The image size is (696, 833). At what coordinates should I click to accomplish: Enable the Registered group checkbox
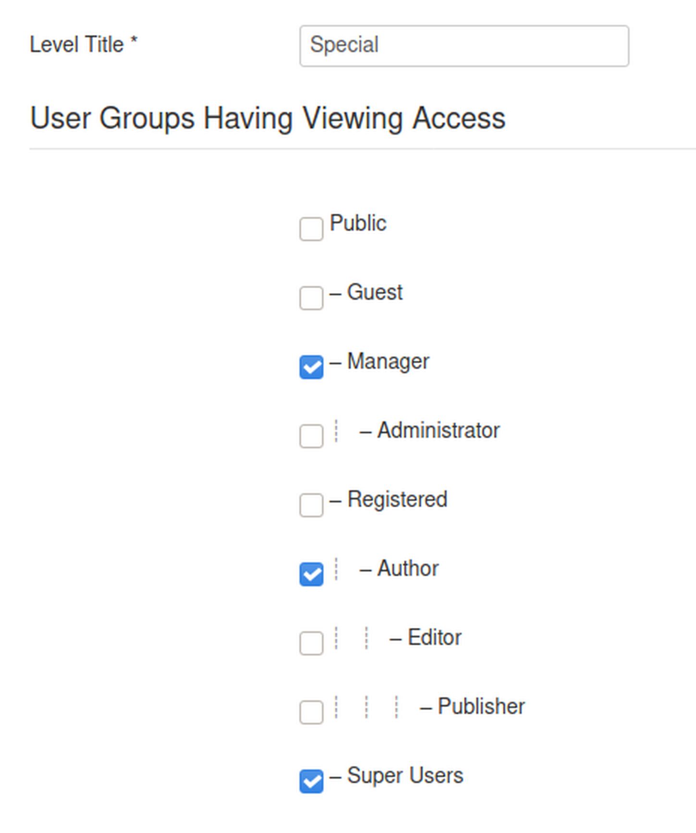pyautogui.click(x=311, y=505)
